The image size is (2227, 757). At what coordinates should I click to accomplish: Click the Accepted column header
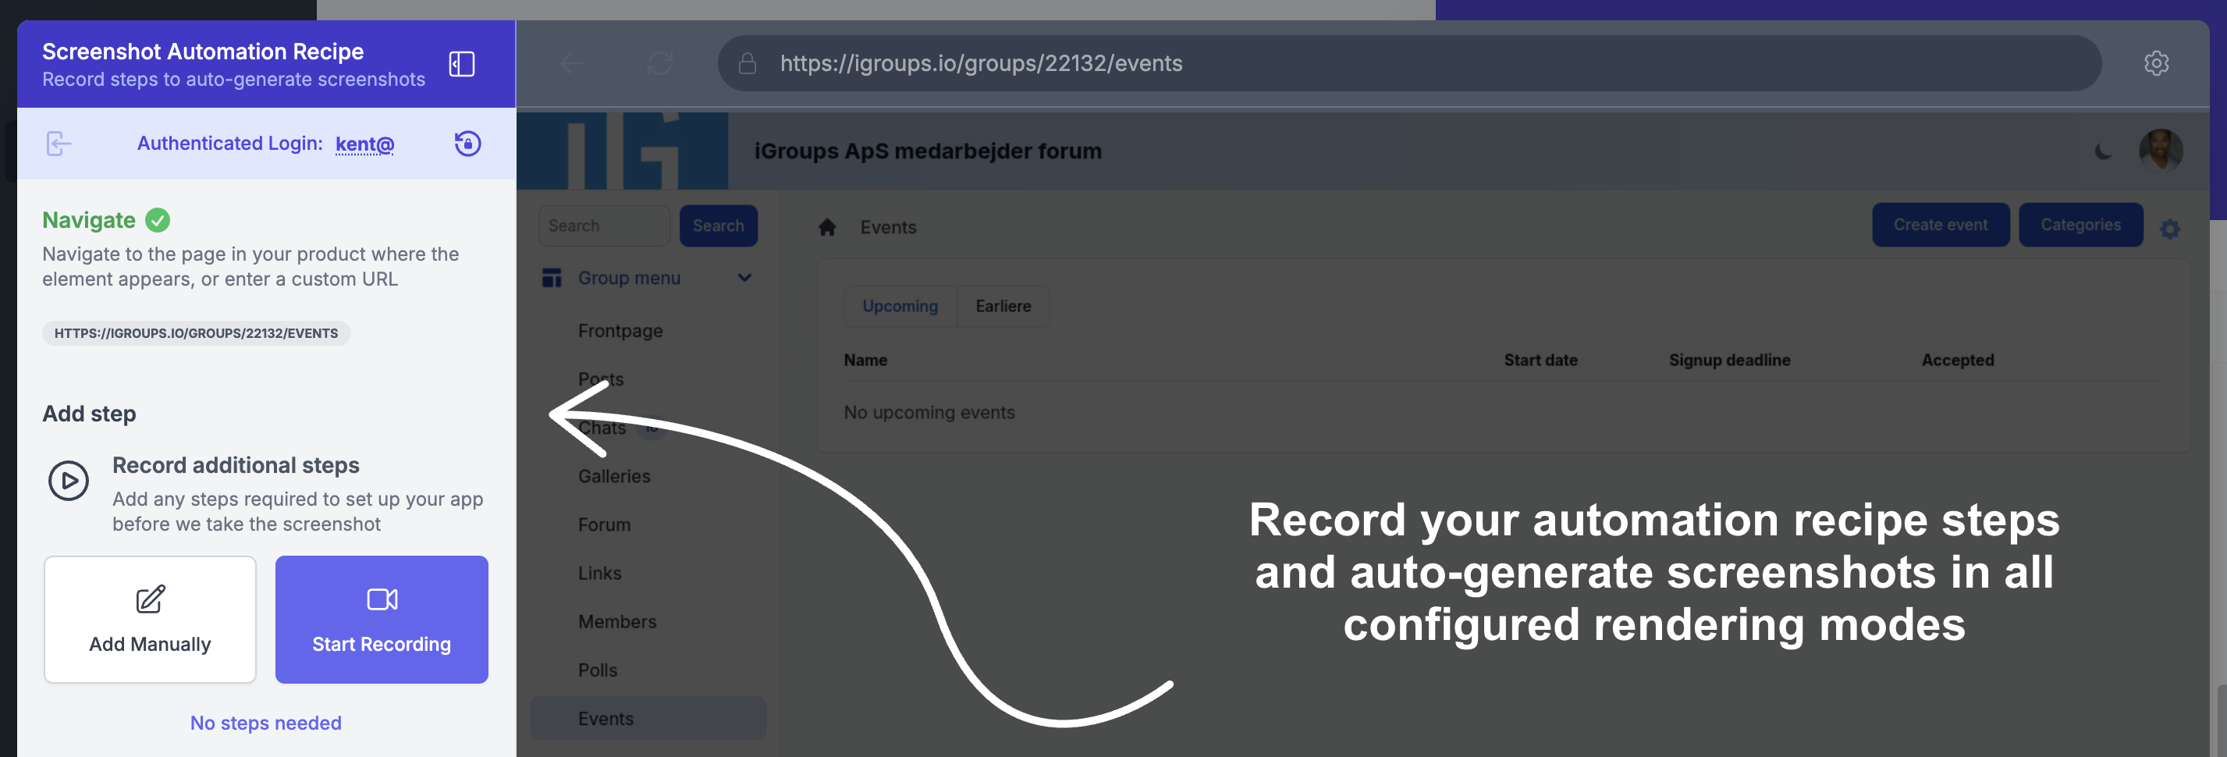point(1957,361)
